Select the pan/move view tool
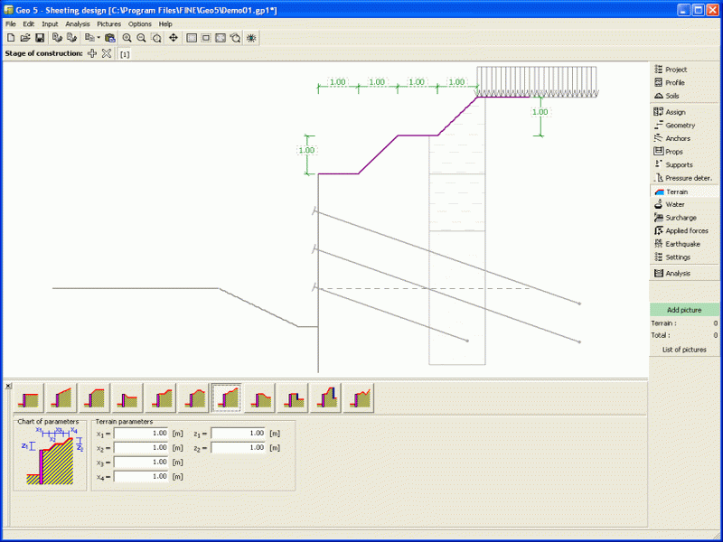723x542 pixels. (173, 38)
